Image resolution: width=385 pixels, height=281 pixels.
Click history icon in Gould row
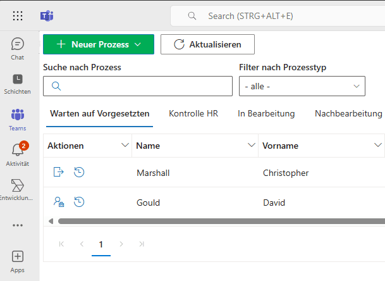coord(80,203)
